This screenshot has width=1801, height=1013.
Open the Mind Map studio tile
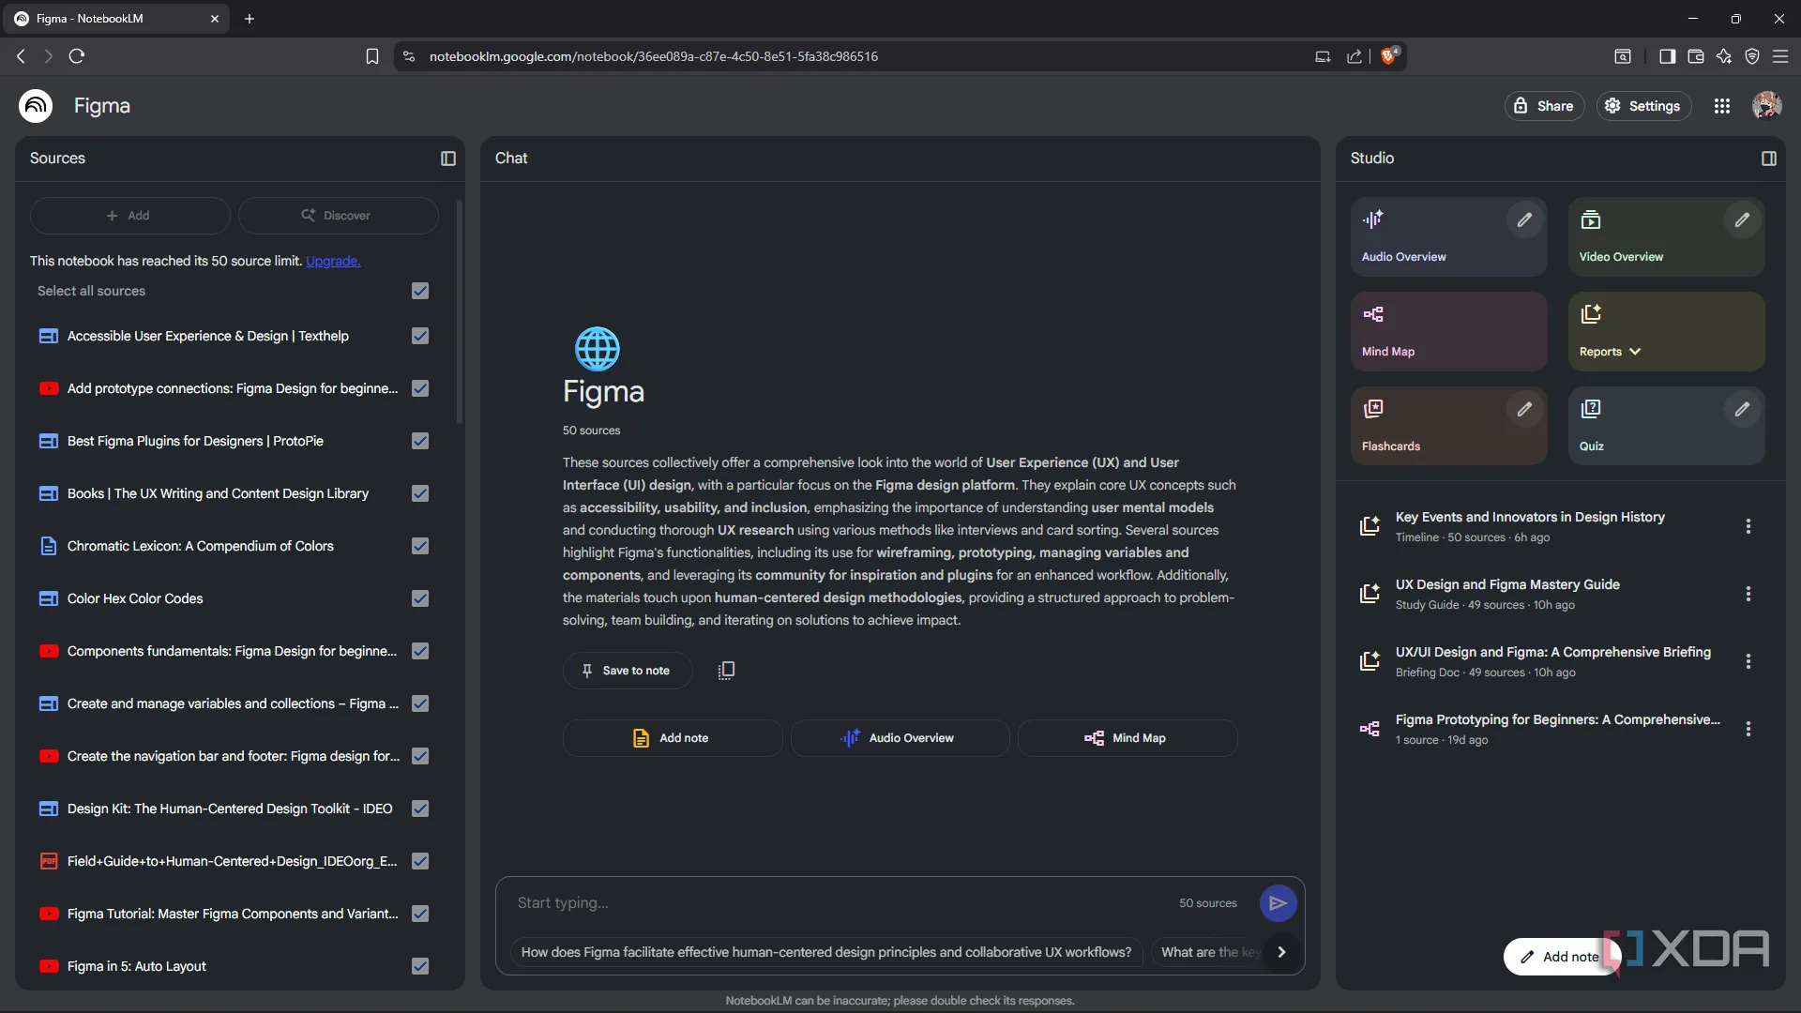(1447, 331)
